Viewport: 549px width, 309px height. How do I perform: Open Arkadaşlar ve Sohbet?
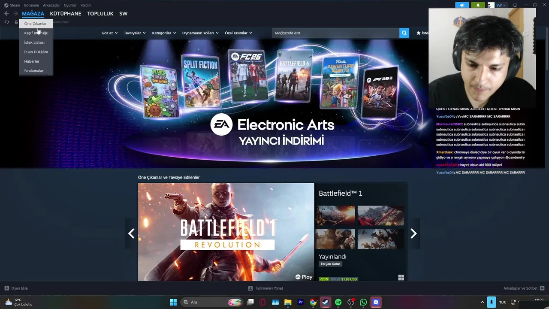[x=520, y=288]
